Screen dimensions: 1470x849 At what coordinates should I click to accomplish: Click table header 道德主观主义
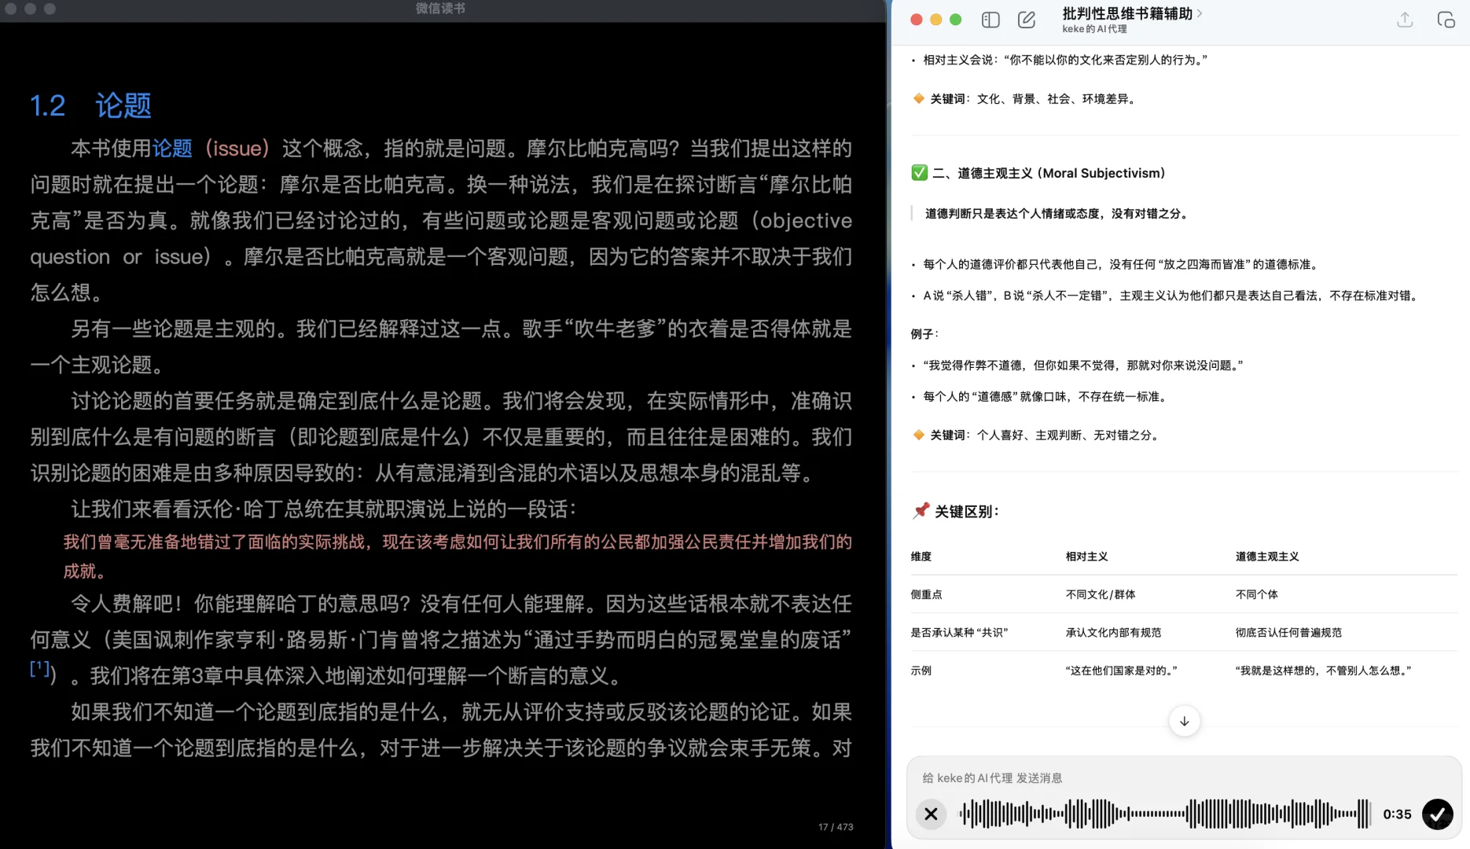1266,557
